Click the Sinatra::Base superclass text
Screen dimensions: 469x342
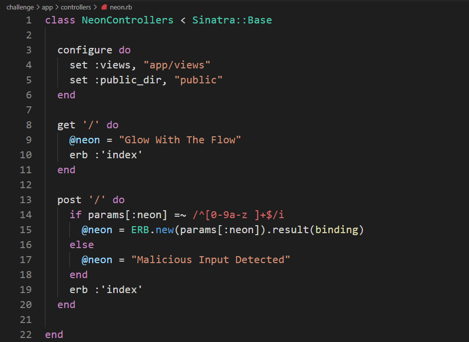tap(232, 20)
